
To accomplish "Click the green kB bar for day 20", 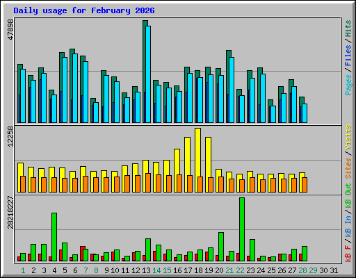I will (x=221, y=247).
